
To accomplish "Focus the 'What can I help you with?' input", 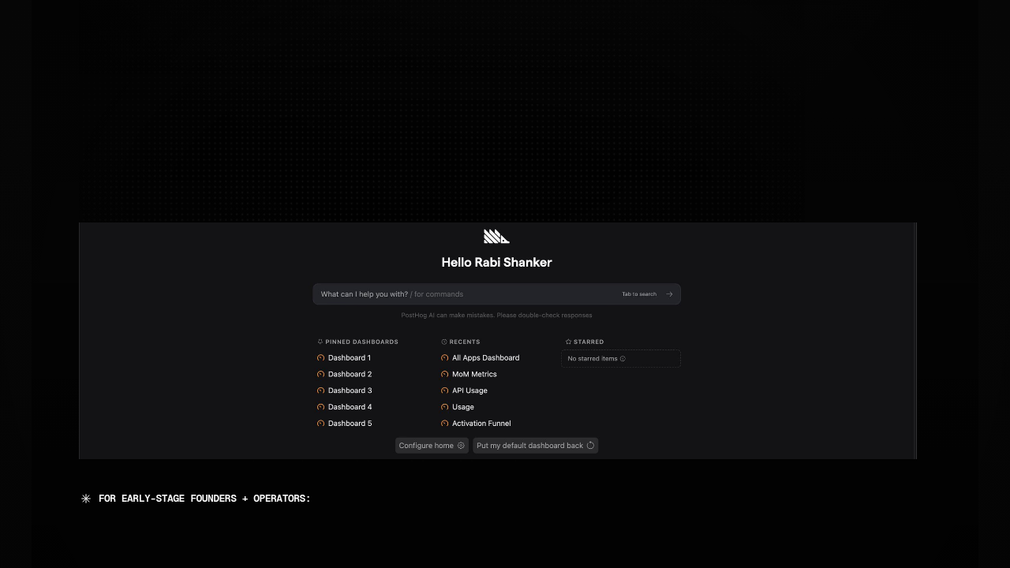I will [496, 294].
